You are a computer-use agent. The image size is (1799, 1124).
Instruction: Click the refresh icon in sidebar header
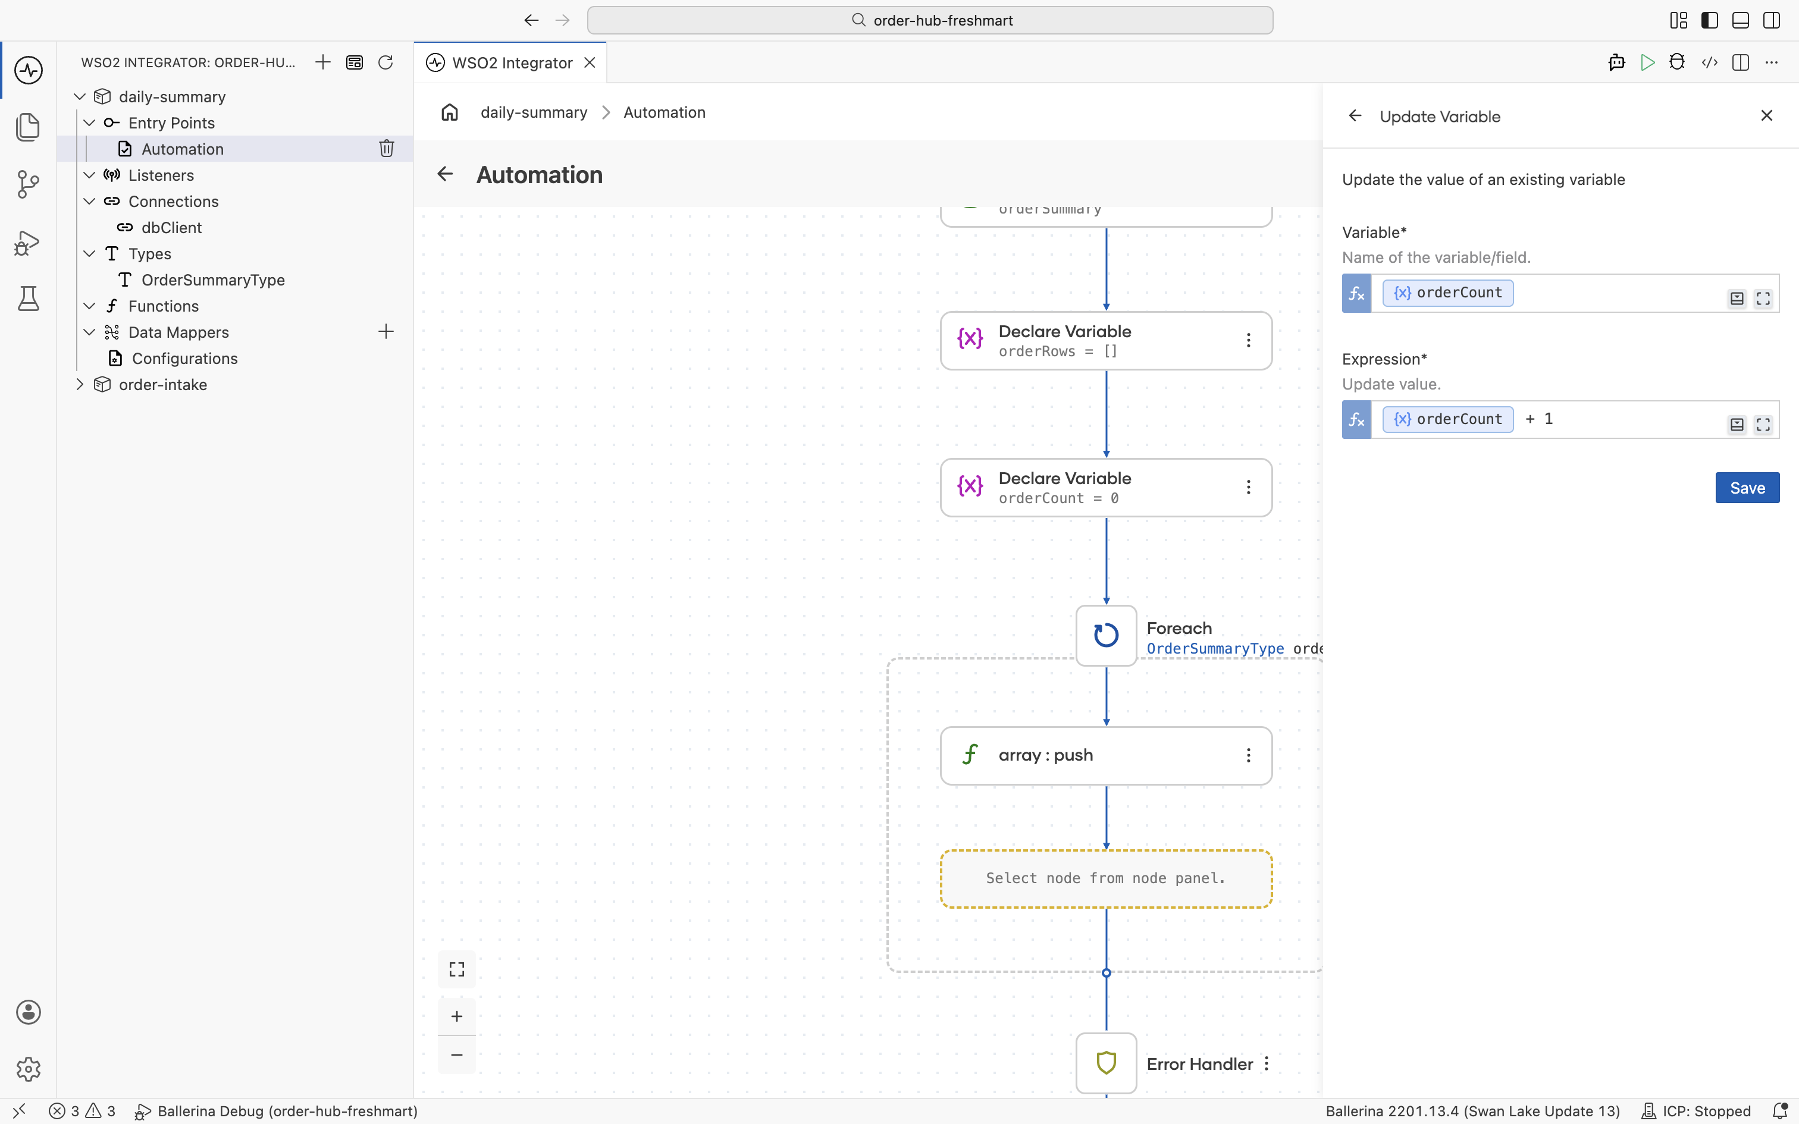coord(385,62)
